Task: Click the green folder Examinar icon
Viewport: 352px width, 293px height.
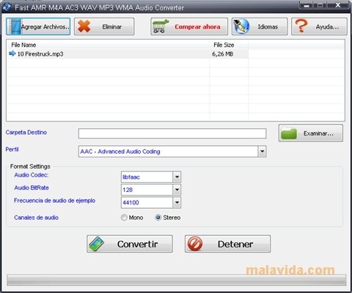Action: [x=289, y=133]
